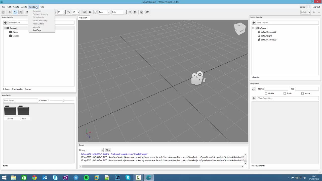Open the File menu
This screenshot has width=322, height=181.
(x=4, y=7)
